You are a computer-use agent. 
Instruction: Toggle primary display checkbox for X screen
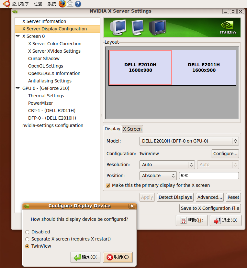click(x=108, y=186)
